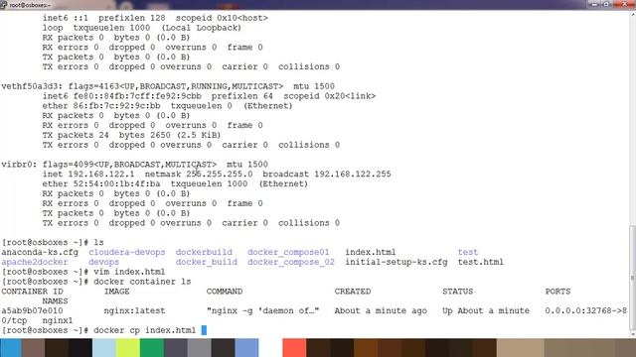This screenshot has height=357, width=636.
Task: Click the 'PORTS' column header
Action: pyautogui.click(x=557, y=292)
